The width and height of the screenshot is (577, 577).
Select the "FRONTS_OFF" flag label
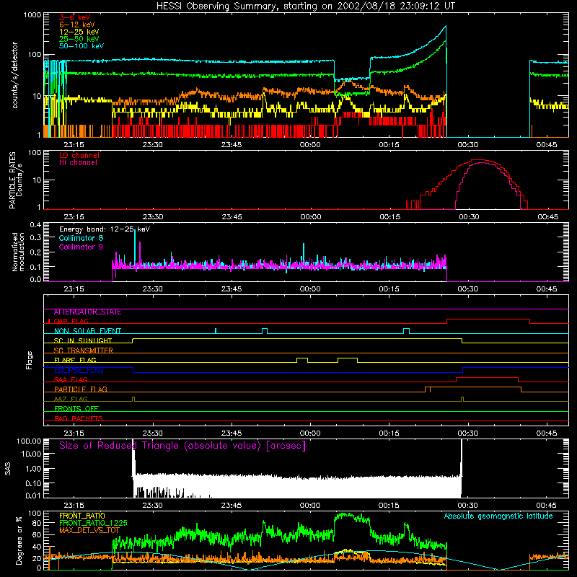(x=76, y=409)
